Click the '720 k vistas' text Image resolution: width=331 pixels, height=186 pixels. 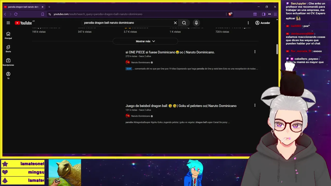[222, 32]
